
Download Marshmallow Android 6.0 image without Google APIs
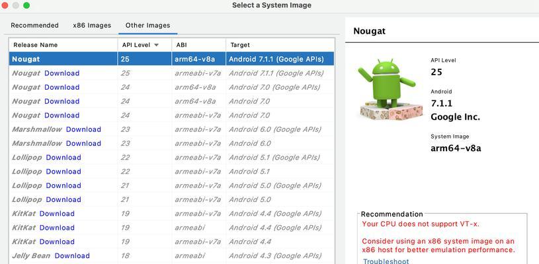tap(83, 143)
